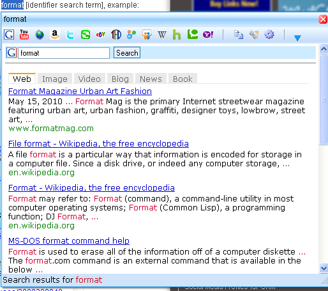Open Format Magazine Urban Art Fashion link

tap(80, 91)
